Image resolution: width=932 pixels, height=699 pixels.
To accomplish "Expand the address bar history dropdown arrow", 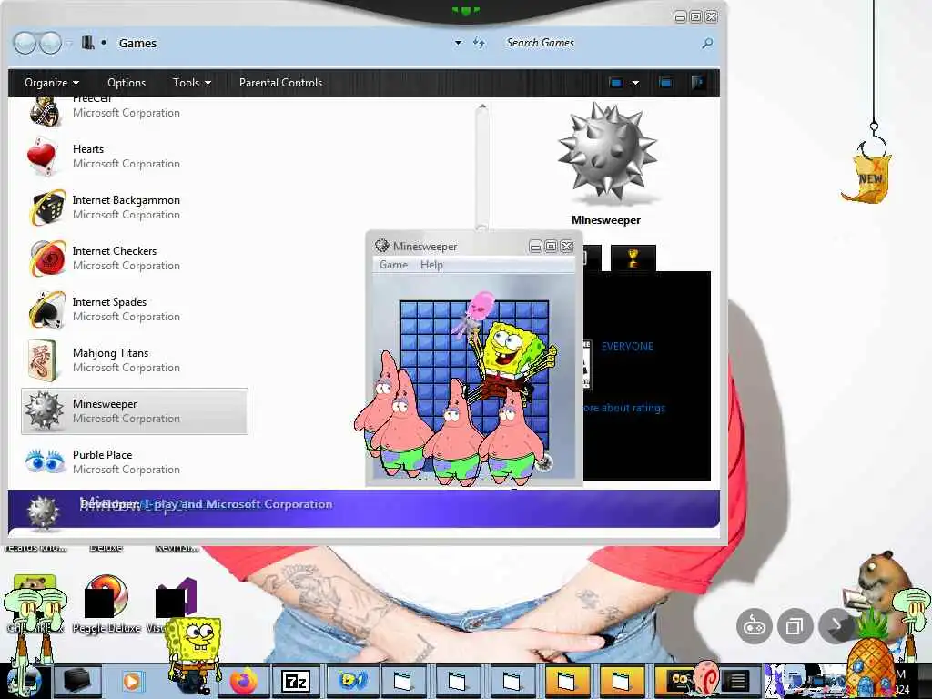I will (458, 43).
